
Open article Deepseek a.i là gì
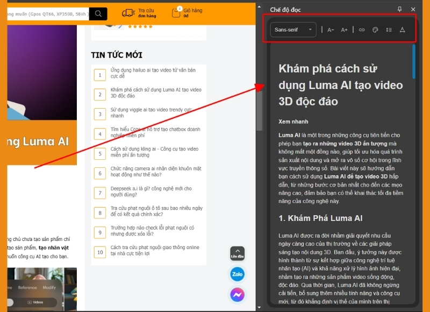(x=151, y=192)
